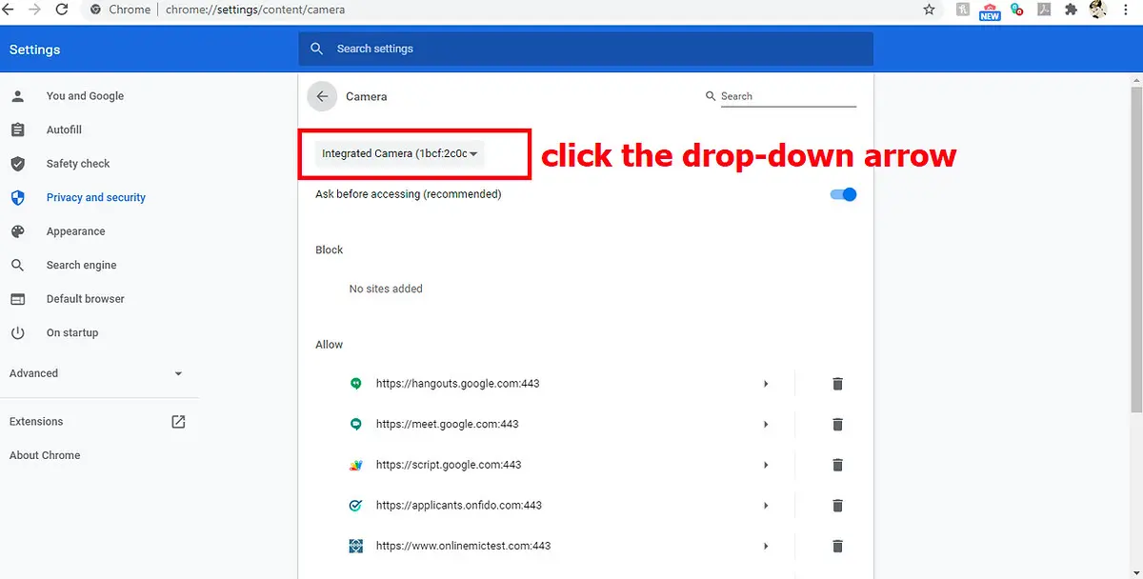Open the Extensions puzzle-piece menu
This screenshot has height=579, width=1143.
coord(1071,10)
